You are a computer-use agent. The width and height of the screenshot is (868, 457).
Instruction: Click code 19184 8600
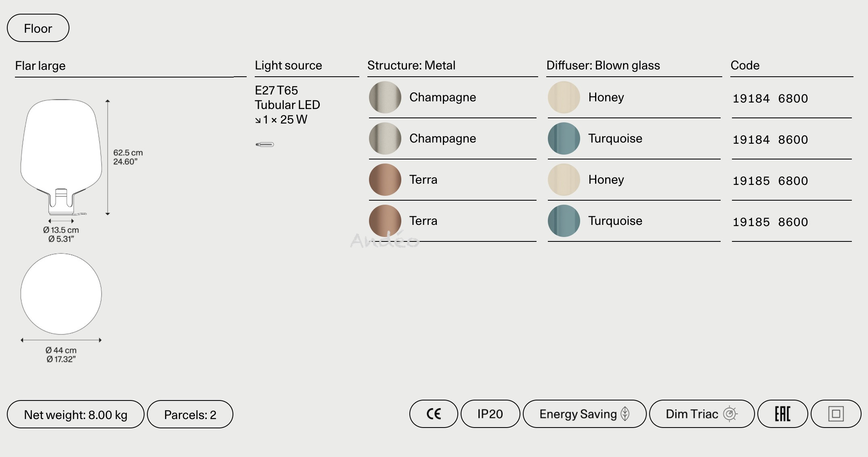(x=770, y=140)
